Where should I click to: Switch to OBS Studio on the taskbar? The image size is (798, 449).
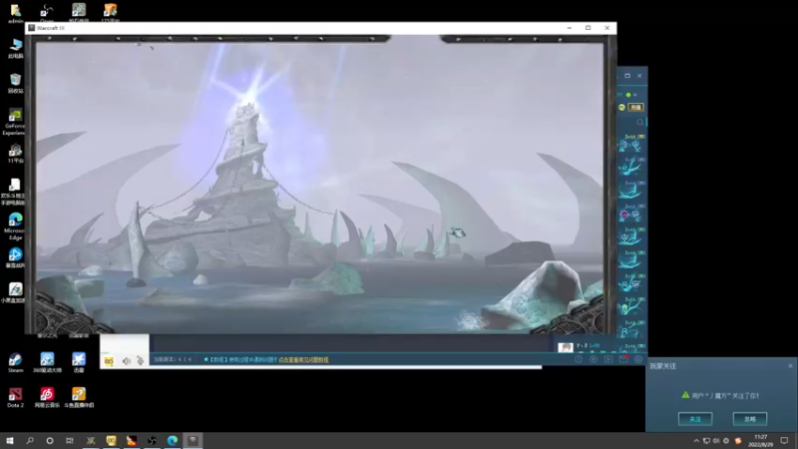click(x=152, y=441)
